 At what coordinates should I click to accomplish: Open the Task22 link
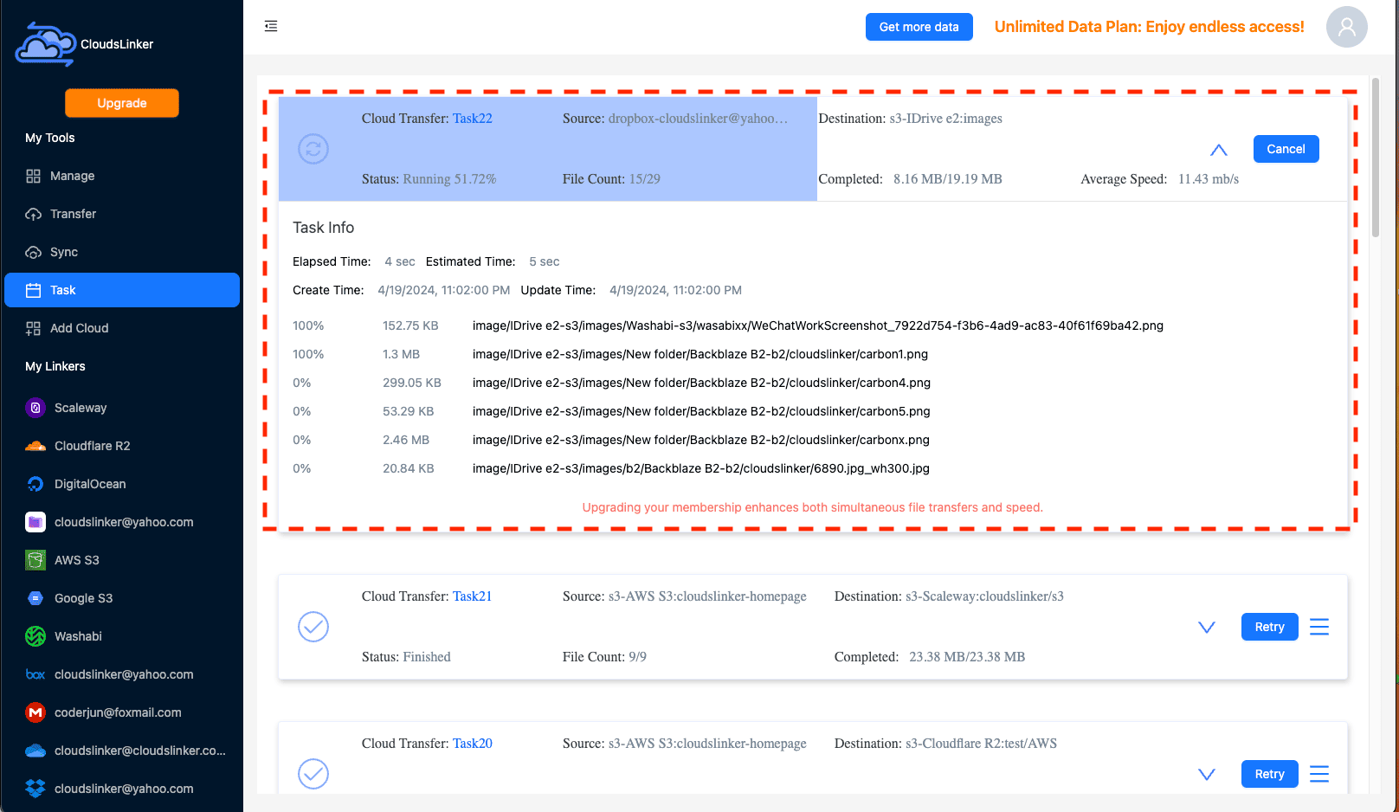473,119
